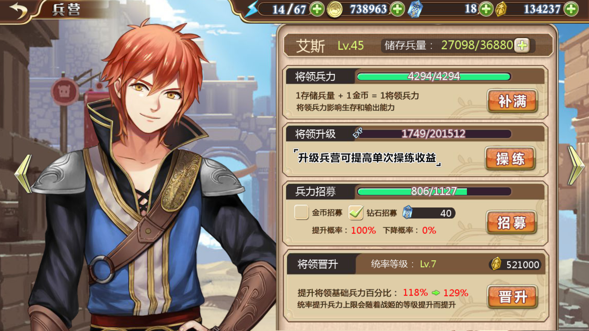Tap the 将领升级 EXP bar

click(434, 134)
